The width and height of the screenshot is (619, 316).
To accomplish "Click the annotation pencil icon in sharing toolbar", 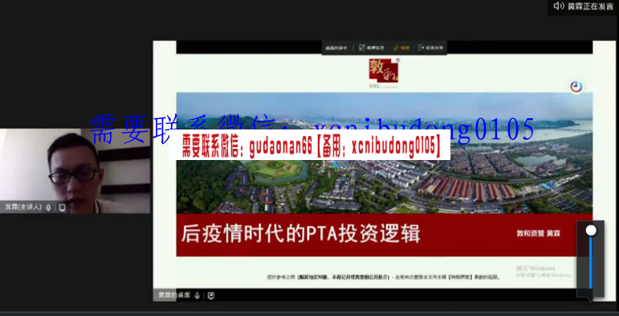I will pos(361,48).
